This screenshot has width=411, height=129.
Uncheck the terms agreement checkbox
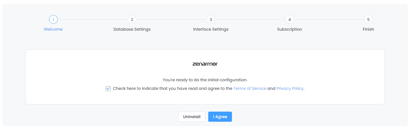point(108,89)
